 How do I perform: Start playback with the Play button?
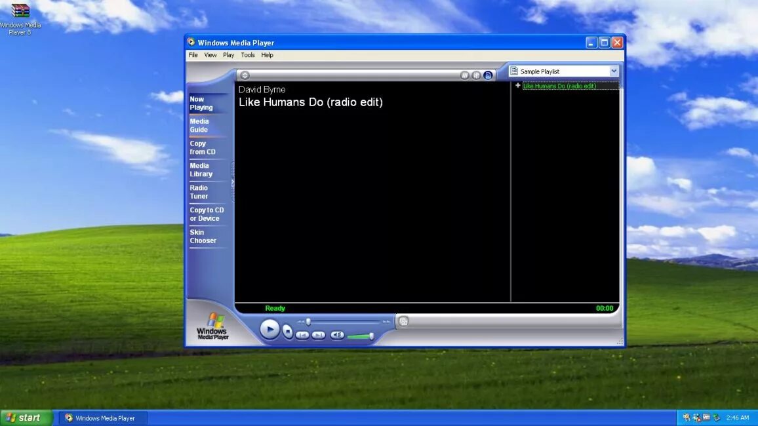[x=269, y=330]
